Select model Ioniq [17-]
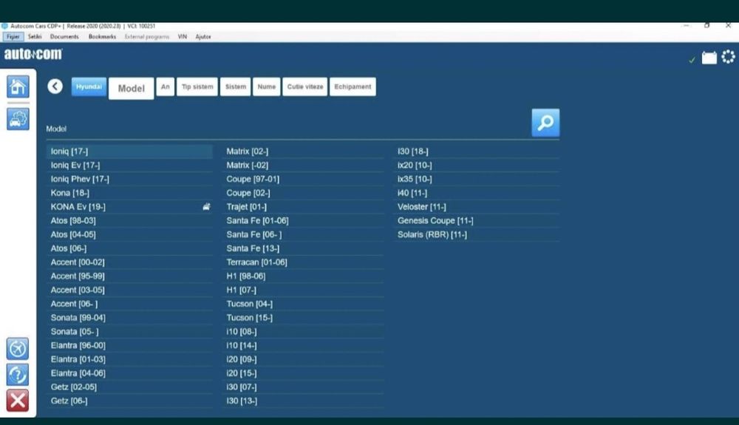The image size is (739, 425). click(x=129, y=152)
